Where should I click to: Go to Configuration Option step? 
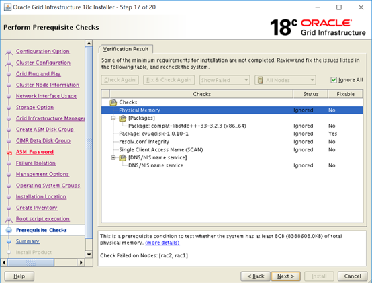point(43,52)
